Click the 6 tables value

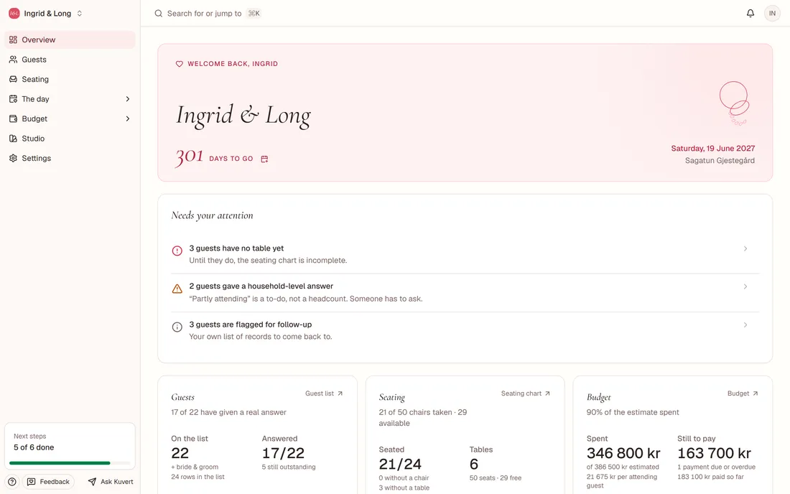pos(473,465)
